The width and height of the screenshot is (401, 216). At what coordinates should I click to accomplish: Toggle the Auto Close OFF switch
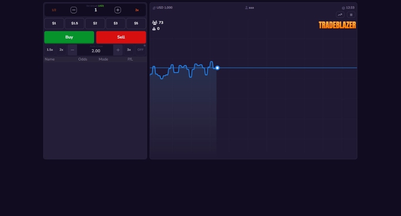[140, 50]
